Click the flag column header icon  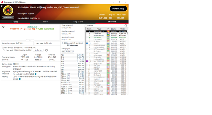108,29
